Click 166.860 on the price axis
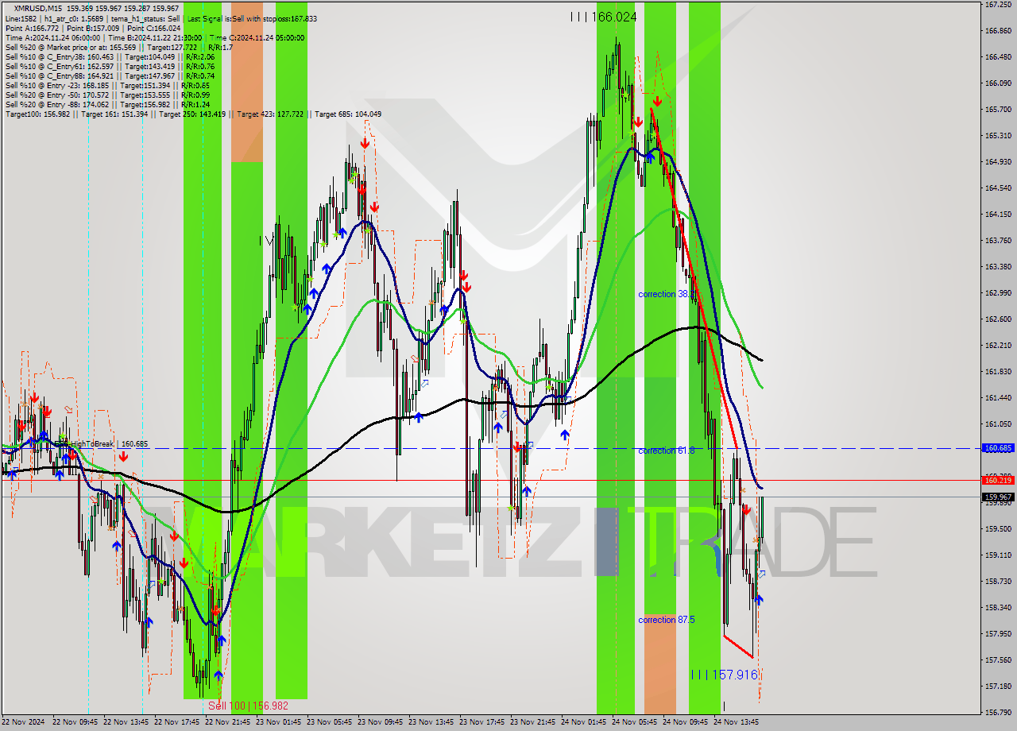Image resolution: width=1017 pixels, height=731 pixels. point(998,31)
